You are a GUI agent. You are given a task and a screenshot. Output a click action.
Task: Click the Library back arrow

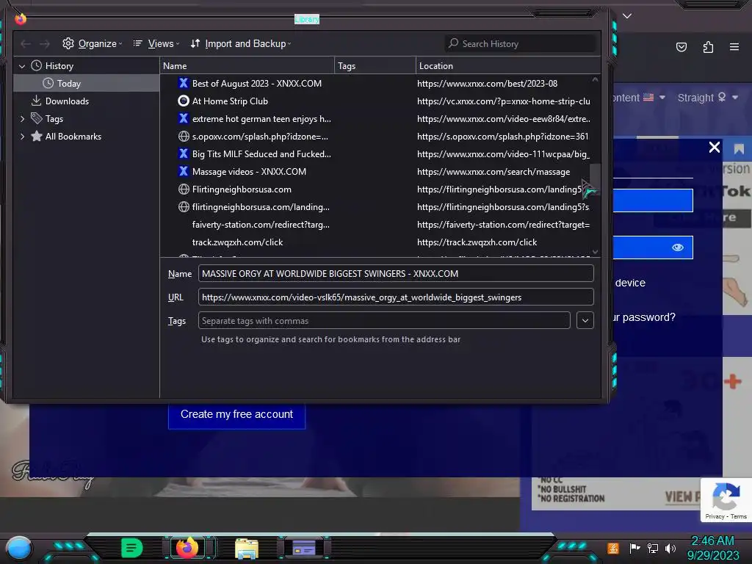pyautogui.click(x=26, y=44)
